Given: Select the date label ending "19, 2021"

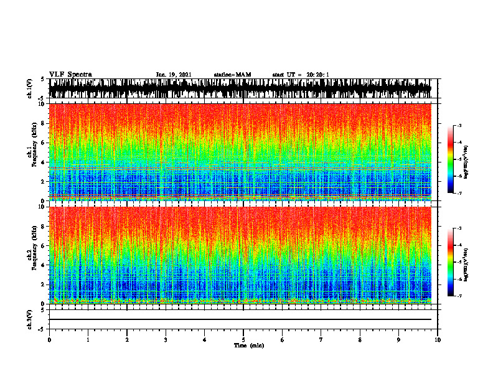Looking at the screenshot, I should pyautogui.click(x=174, y=75).
